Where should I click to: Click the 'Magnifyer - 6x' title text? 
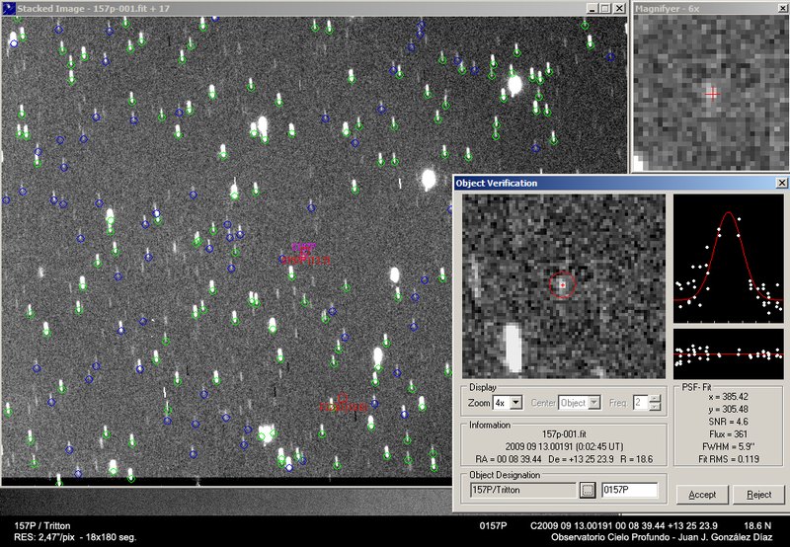pos(668,9)
